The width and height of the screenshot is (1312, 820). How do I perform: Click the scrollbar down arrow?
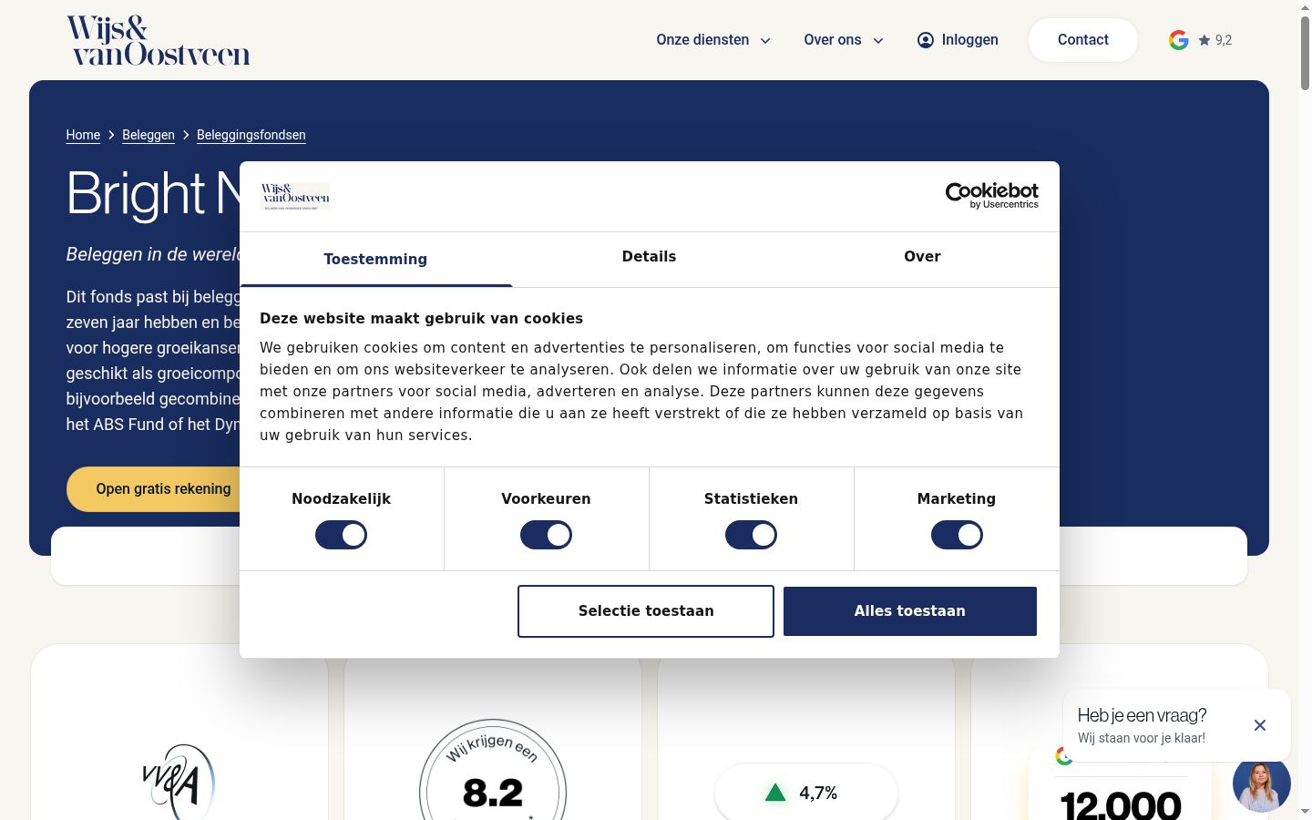[x=1305, y=812]
